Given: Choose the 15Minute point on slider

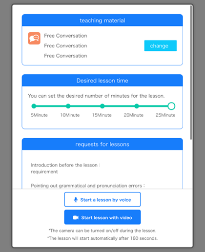Looking at the screenshot, I should [102, 106].
